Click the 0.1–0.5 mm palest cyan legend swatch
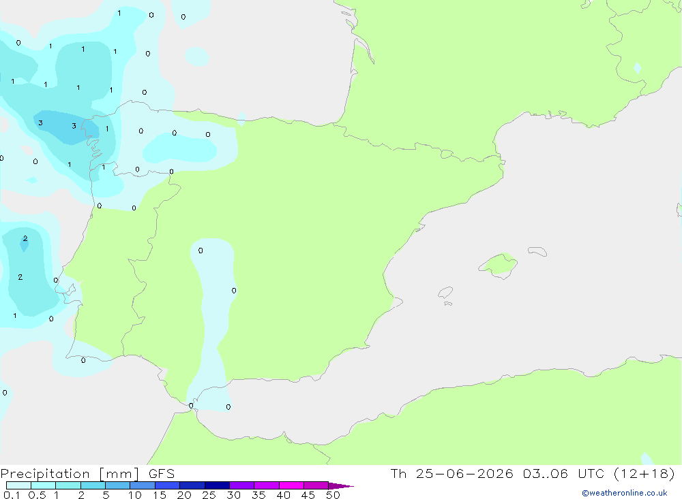This screenshot has width=682, height=499. pos(18,485)
